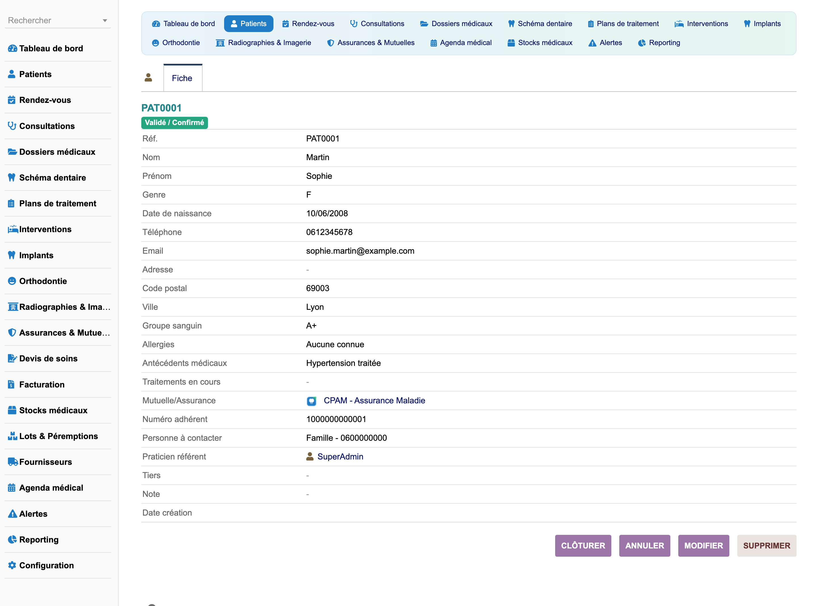Screen dimensions: 817x606
Task: Click the Validé / Confirmé status badge
Action: point(175,122)
